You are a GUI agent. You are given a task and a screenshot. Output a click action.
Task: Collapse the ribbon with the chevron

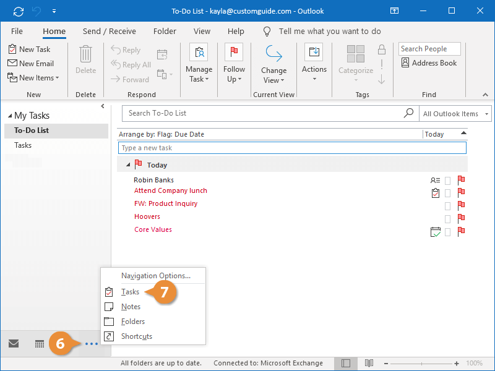pyautogui.click(x=485, y=95)
